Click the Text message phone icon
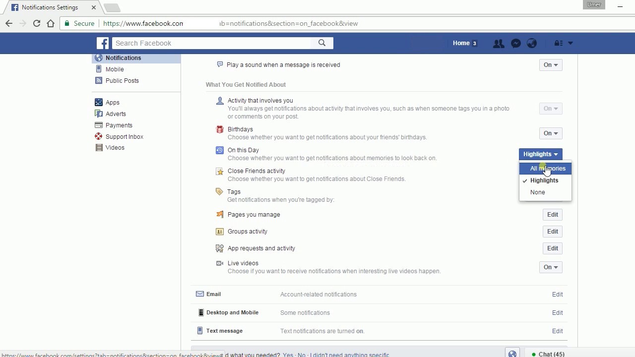 coord(200,331)
